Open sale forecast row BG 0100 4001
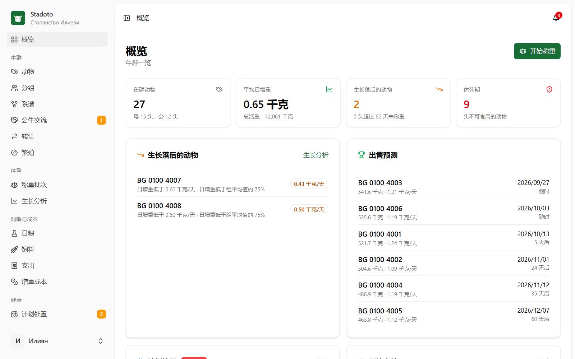The height and width of the screenshot is (359, 575). click(x=454, y=238)
